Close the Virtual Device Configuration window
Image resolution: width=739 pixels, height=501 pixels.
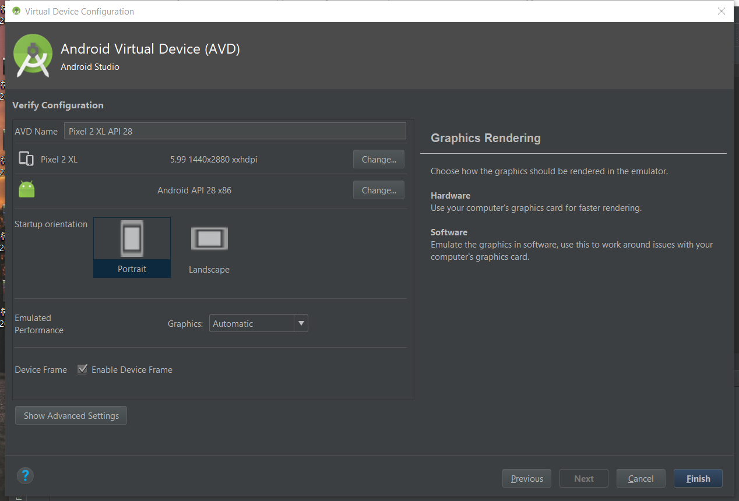(722, 11)
